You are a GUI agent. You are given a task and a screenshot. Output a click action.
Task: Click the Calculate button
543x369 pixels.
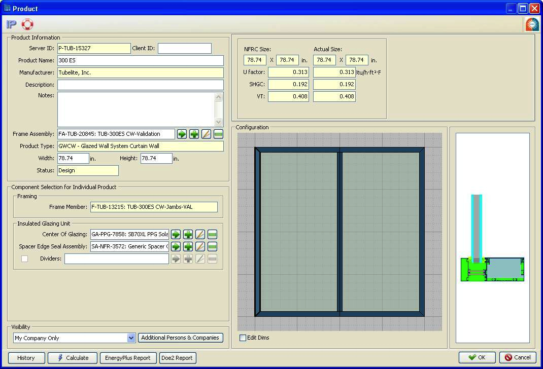(x=72, y=358)
